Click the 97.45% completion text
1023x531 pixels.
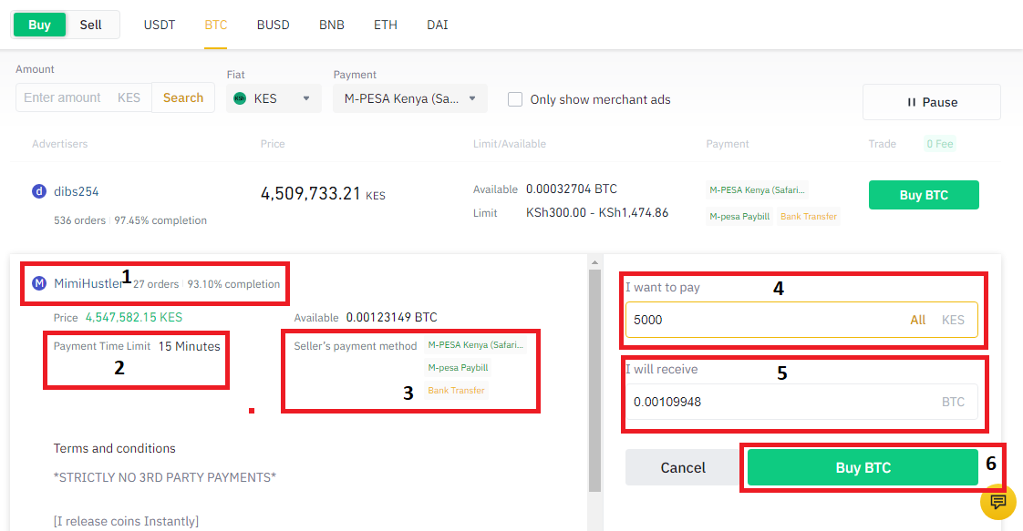[x=160, y=220]
